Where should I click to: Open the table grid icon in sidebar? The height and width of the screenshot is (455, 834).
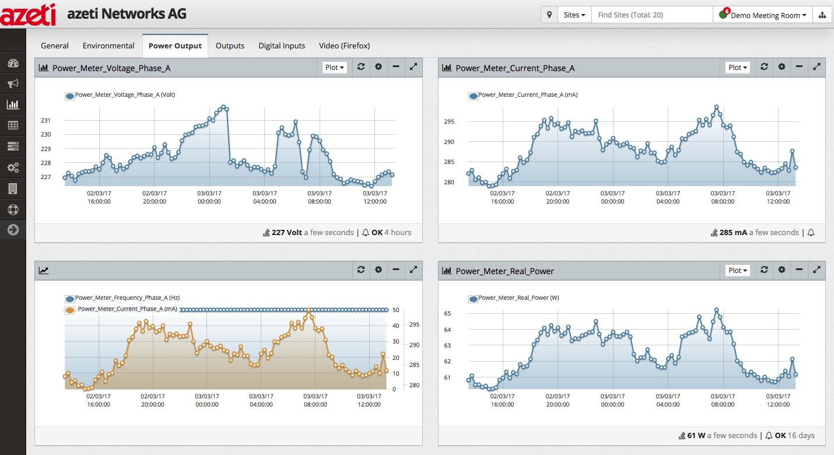pyautogui.click(x=13, y=125)
